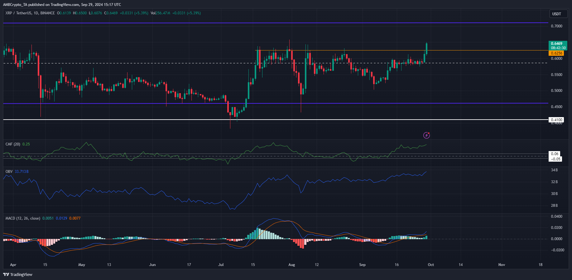Click the purple lightning event icon

[x=426, y=135]
